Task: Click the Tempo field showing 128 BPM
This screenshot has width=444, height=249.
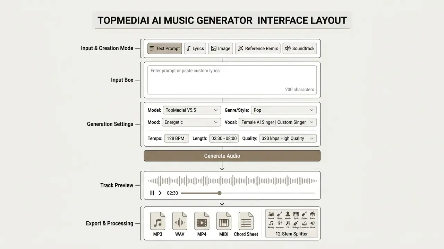Action: click(x=177, y=138)
